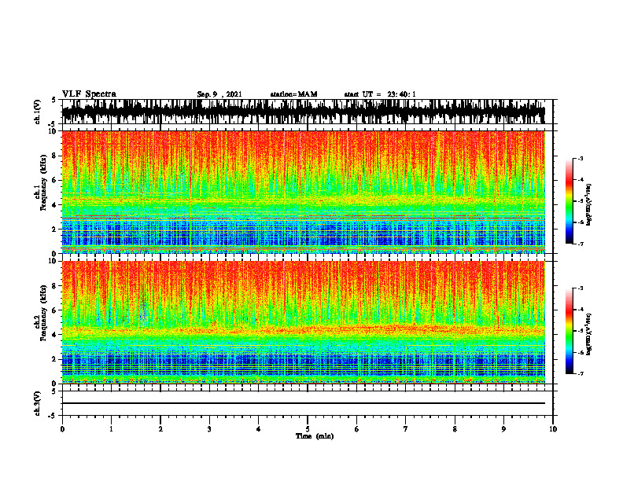The image size is (623, 481).
Task: Click the ch.1(V) waveform strip
Action: coord(304,112)
